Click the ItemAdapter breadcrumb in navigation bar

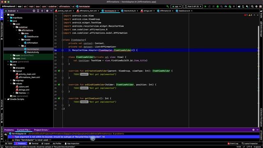point(83,7)
